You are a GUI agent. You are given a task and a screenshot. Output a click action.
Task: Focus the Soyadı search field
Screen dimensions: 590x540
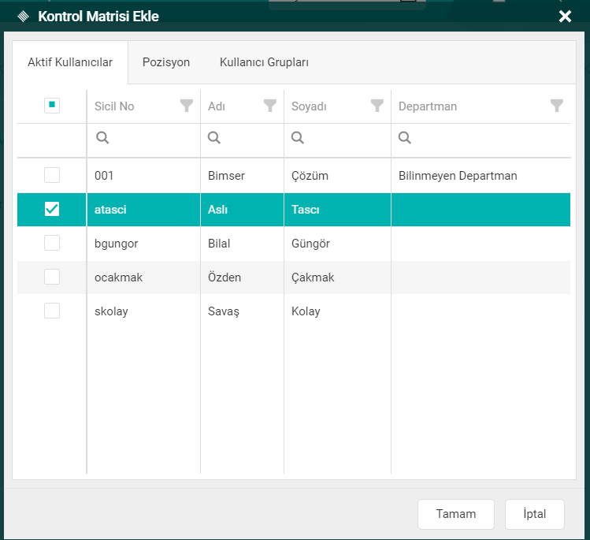(x=343, y=138)
